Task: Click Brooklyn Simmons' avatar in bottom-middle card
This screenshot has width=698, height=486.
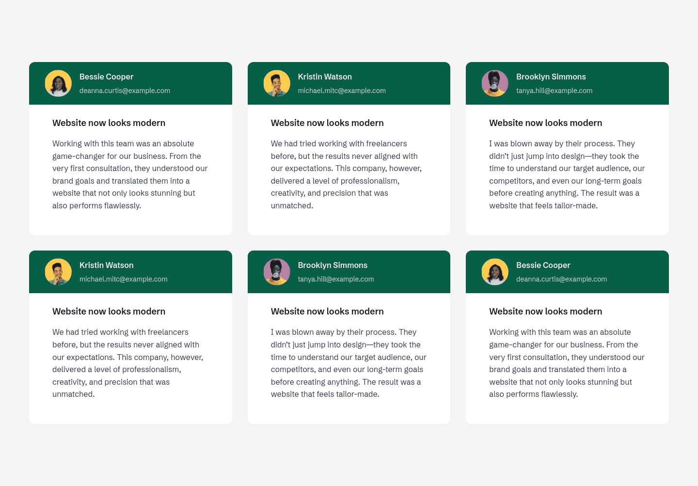Action: [x=277, y=272]
